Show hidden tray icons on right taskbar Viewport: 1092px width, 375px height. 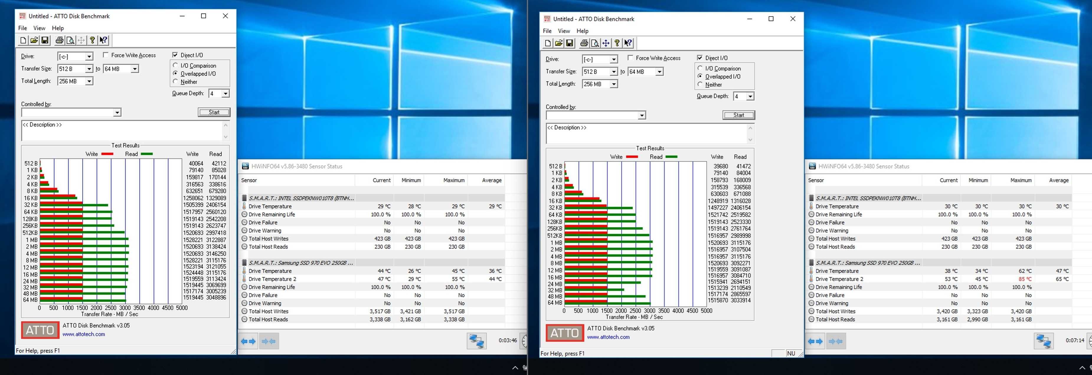coord(1082,368)
